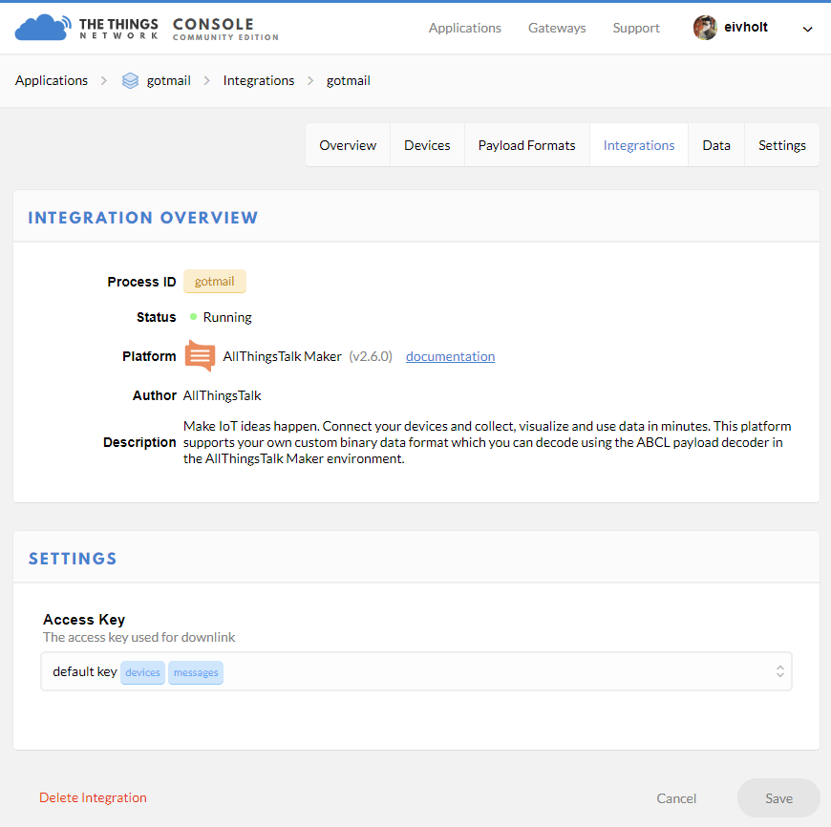Screen dimensions: 831x827
Task: Click the Integration Overview heading
Action: pos(143,217)
